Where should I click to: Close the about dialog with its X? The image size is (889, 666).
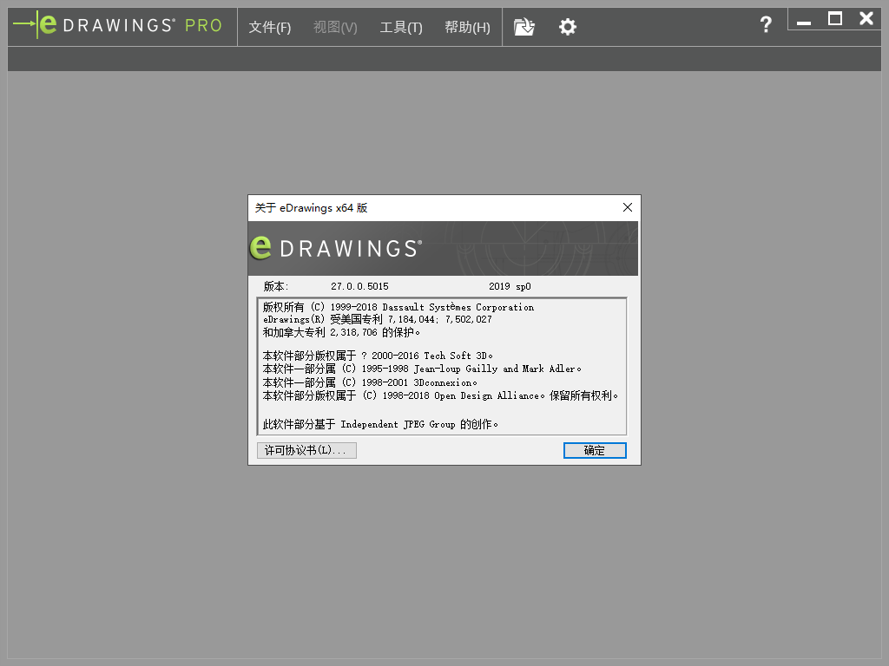pos(628,207)
